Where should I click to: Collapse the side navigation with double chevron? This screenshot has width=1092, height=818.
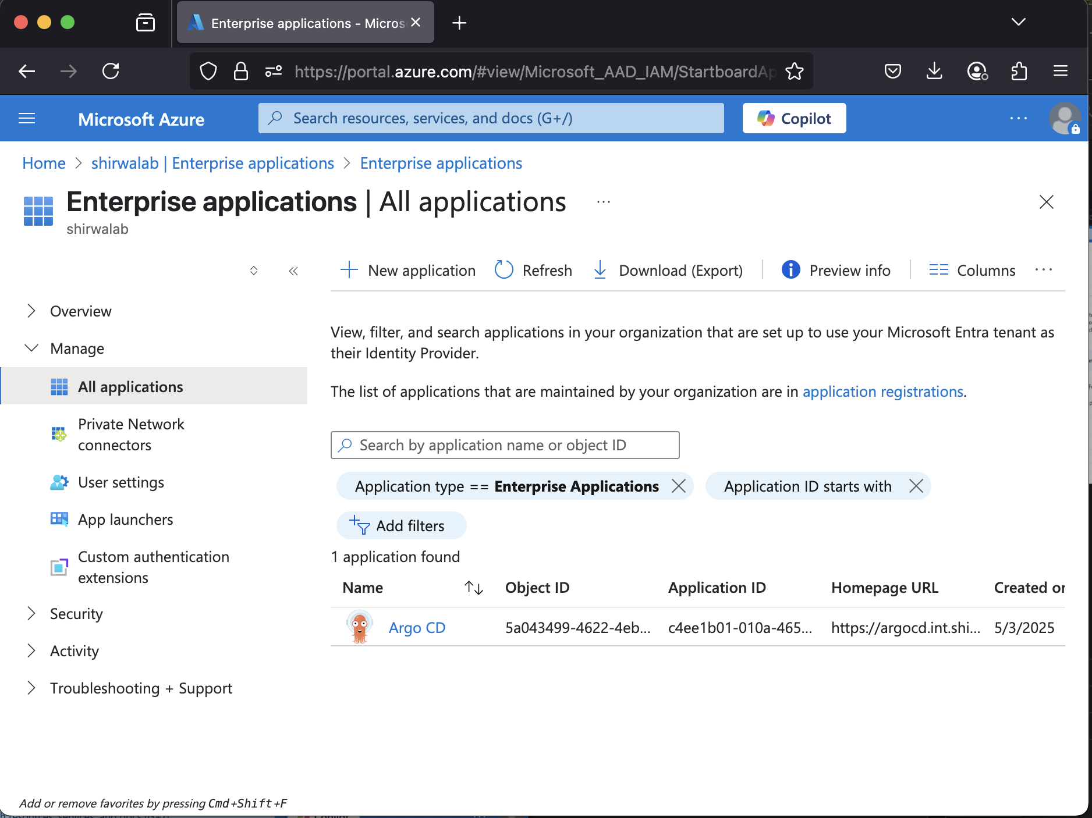293,271
